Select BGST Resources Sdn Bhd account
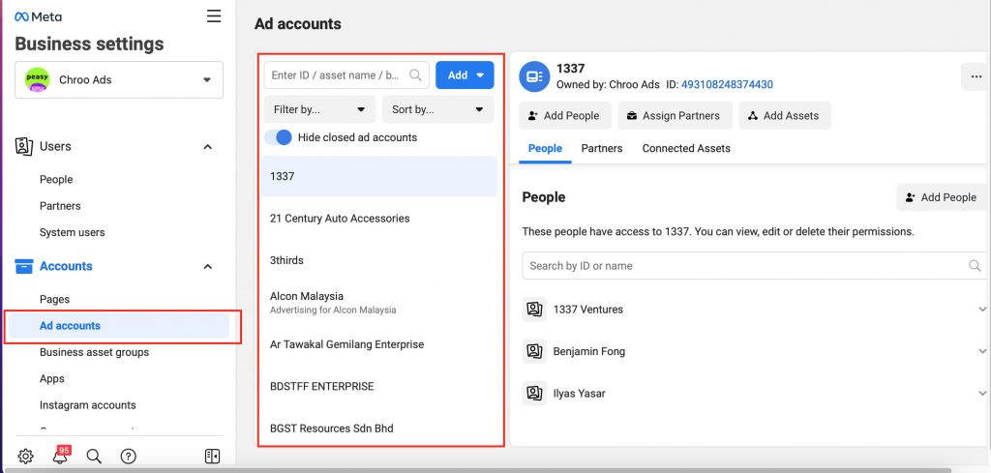The image size is (991, 473). click(379, 429)
